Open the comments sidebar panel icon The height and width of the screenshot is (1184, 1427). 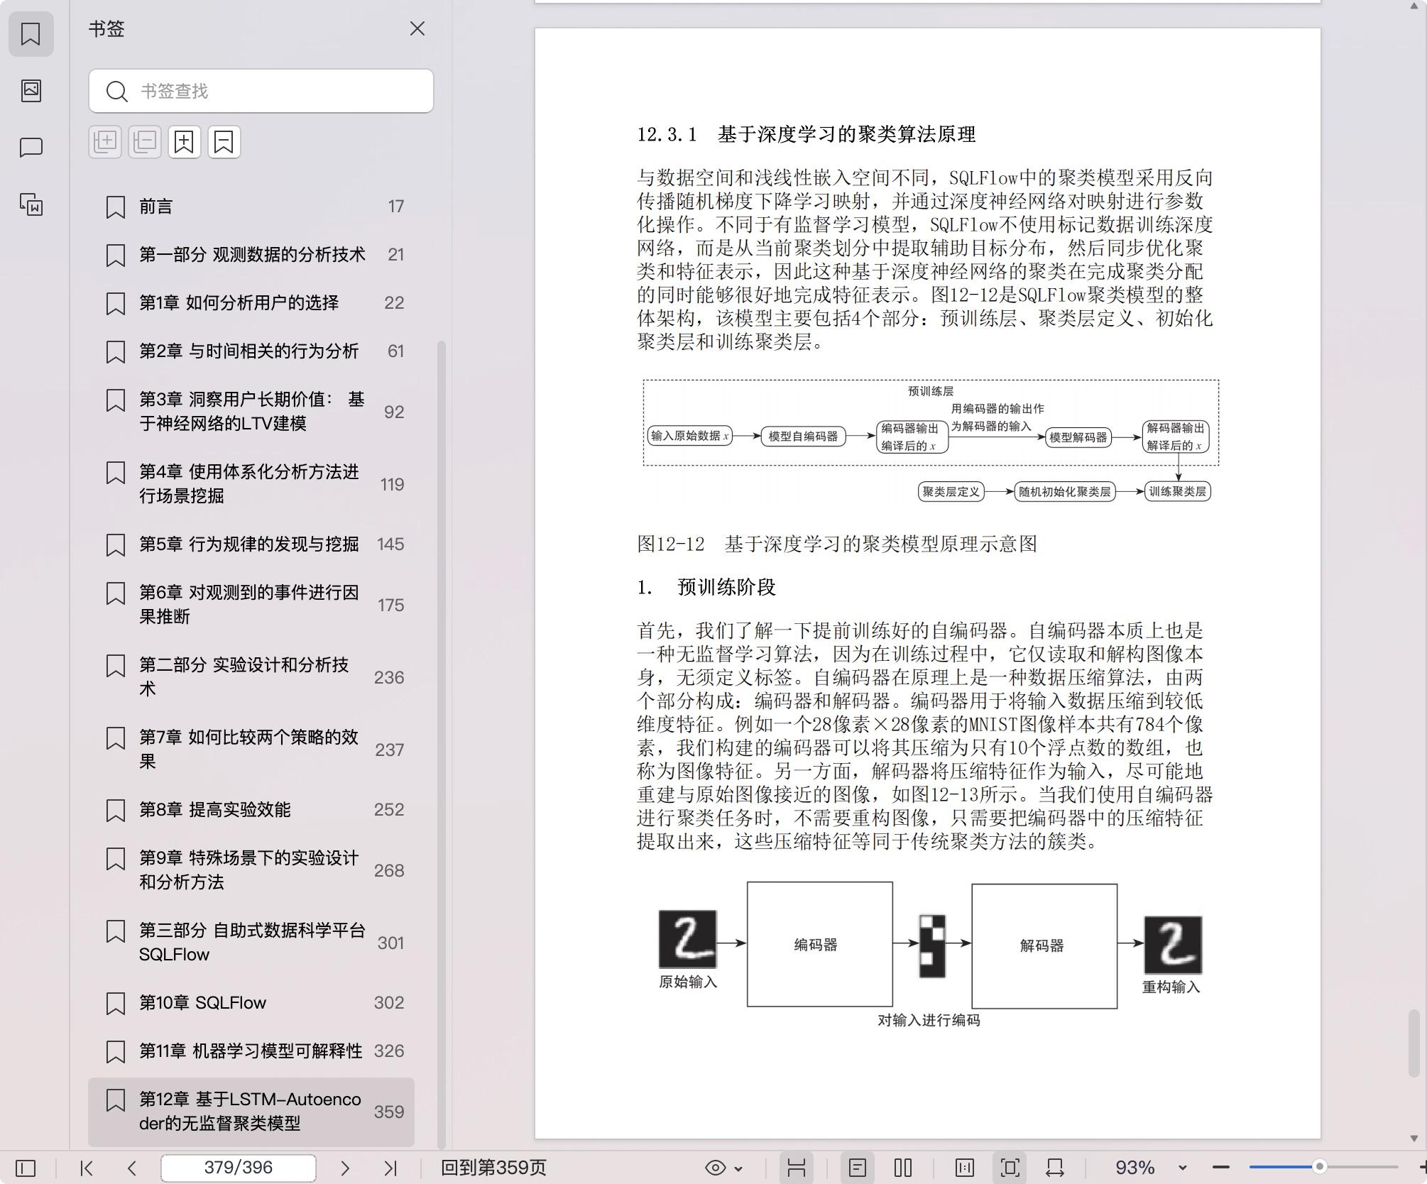point(31,148)
